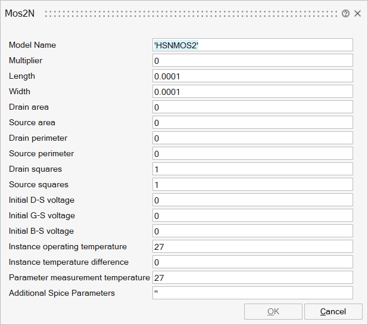This screenshot has width=368, height=325.
Task: Click the Instance operating temperature field
Action: pos(252,246)
